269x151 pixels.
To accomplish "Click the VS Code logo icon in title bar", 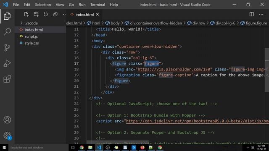I will [x=5, y=5].
